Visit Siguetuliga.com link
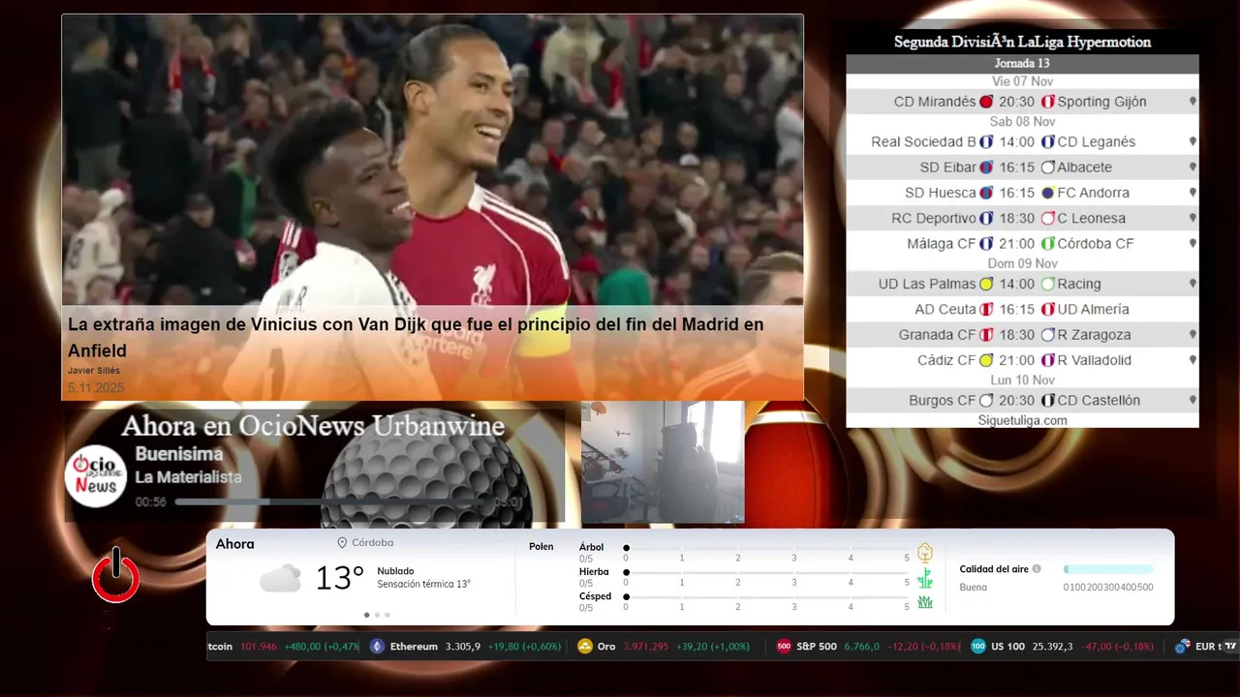1240x697 pixels. pyautogui.click(x=1022, y=420)
